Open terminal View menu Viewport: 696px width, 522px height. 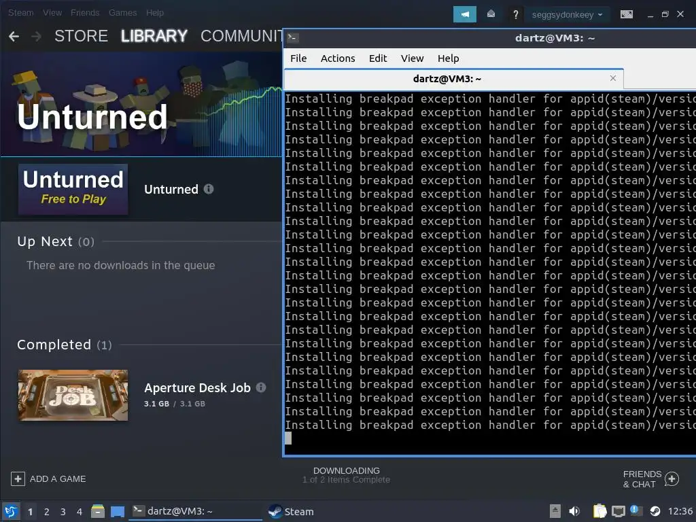[413, 58]
